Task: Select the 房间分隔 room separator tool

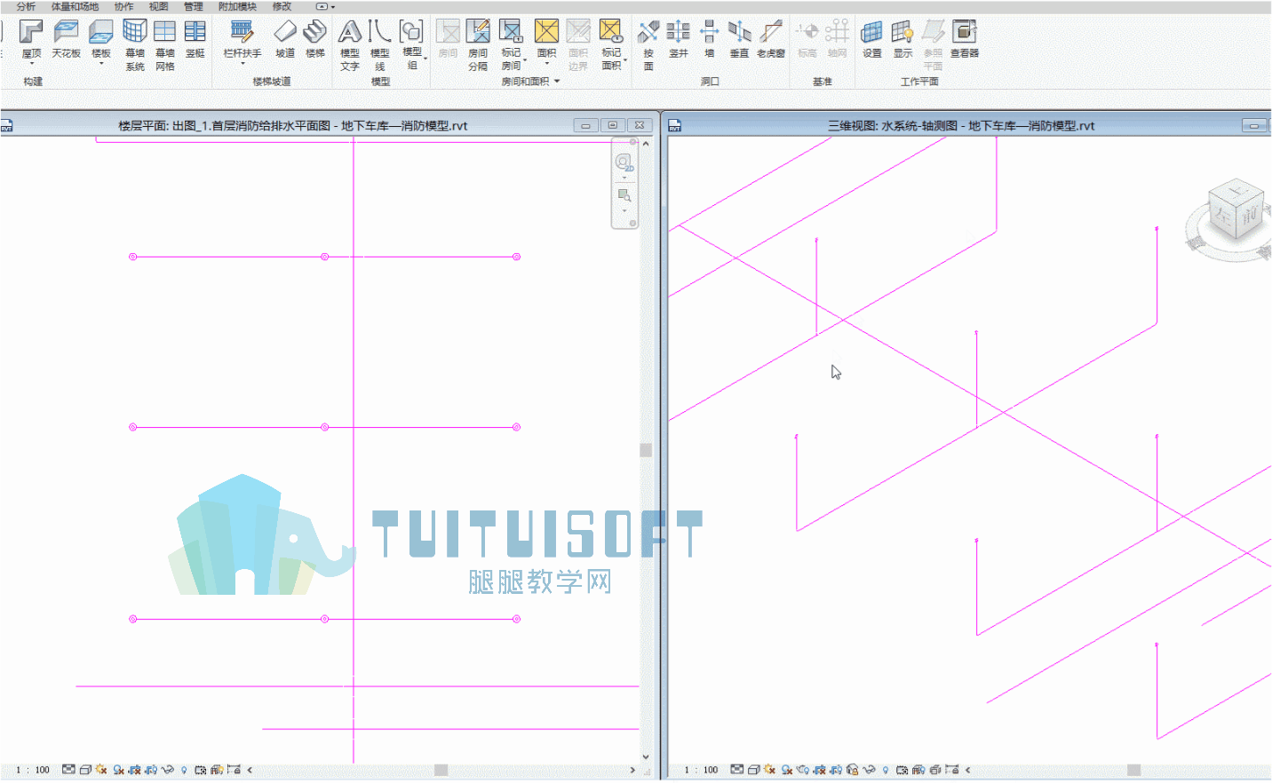Action: (x=478, y=45)
